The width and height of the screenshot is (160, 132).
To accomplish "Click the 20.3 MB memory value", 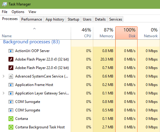I will (x=107, y=59).
